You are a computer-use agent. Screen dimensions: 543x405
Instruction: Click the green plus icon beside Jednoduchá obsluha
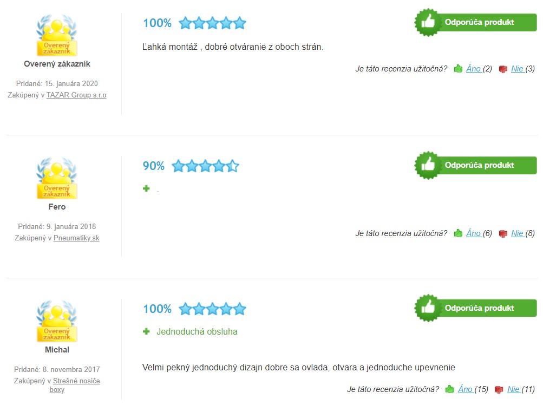pos(146,331)
